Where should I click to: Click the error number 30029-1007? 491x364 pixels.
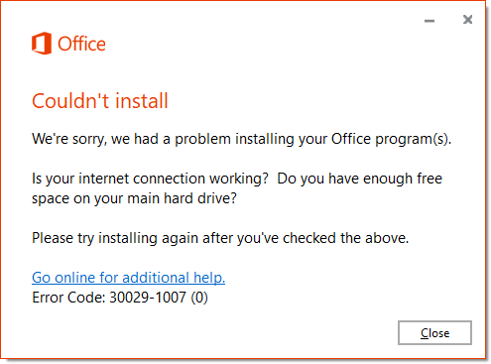148,298
